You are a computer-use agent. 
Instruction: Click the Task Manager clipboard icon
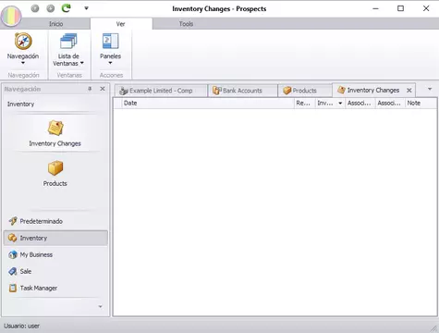13,288
